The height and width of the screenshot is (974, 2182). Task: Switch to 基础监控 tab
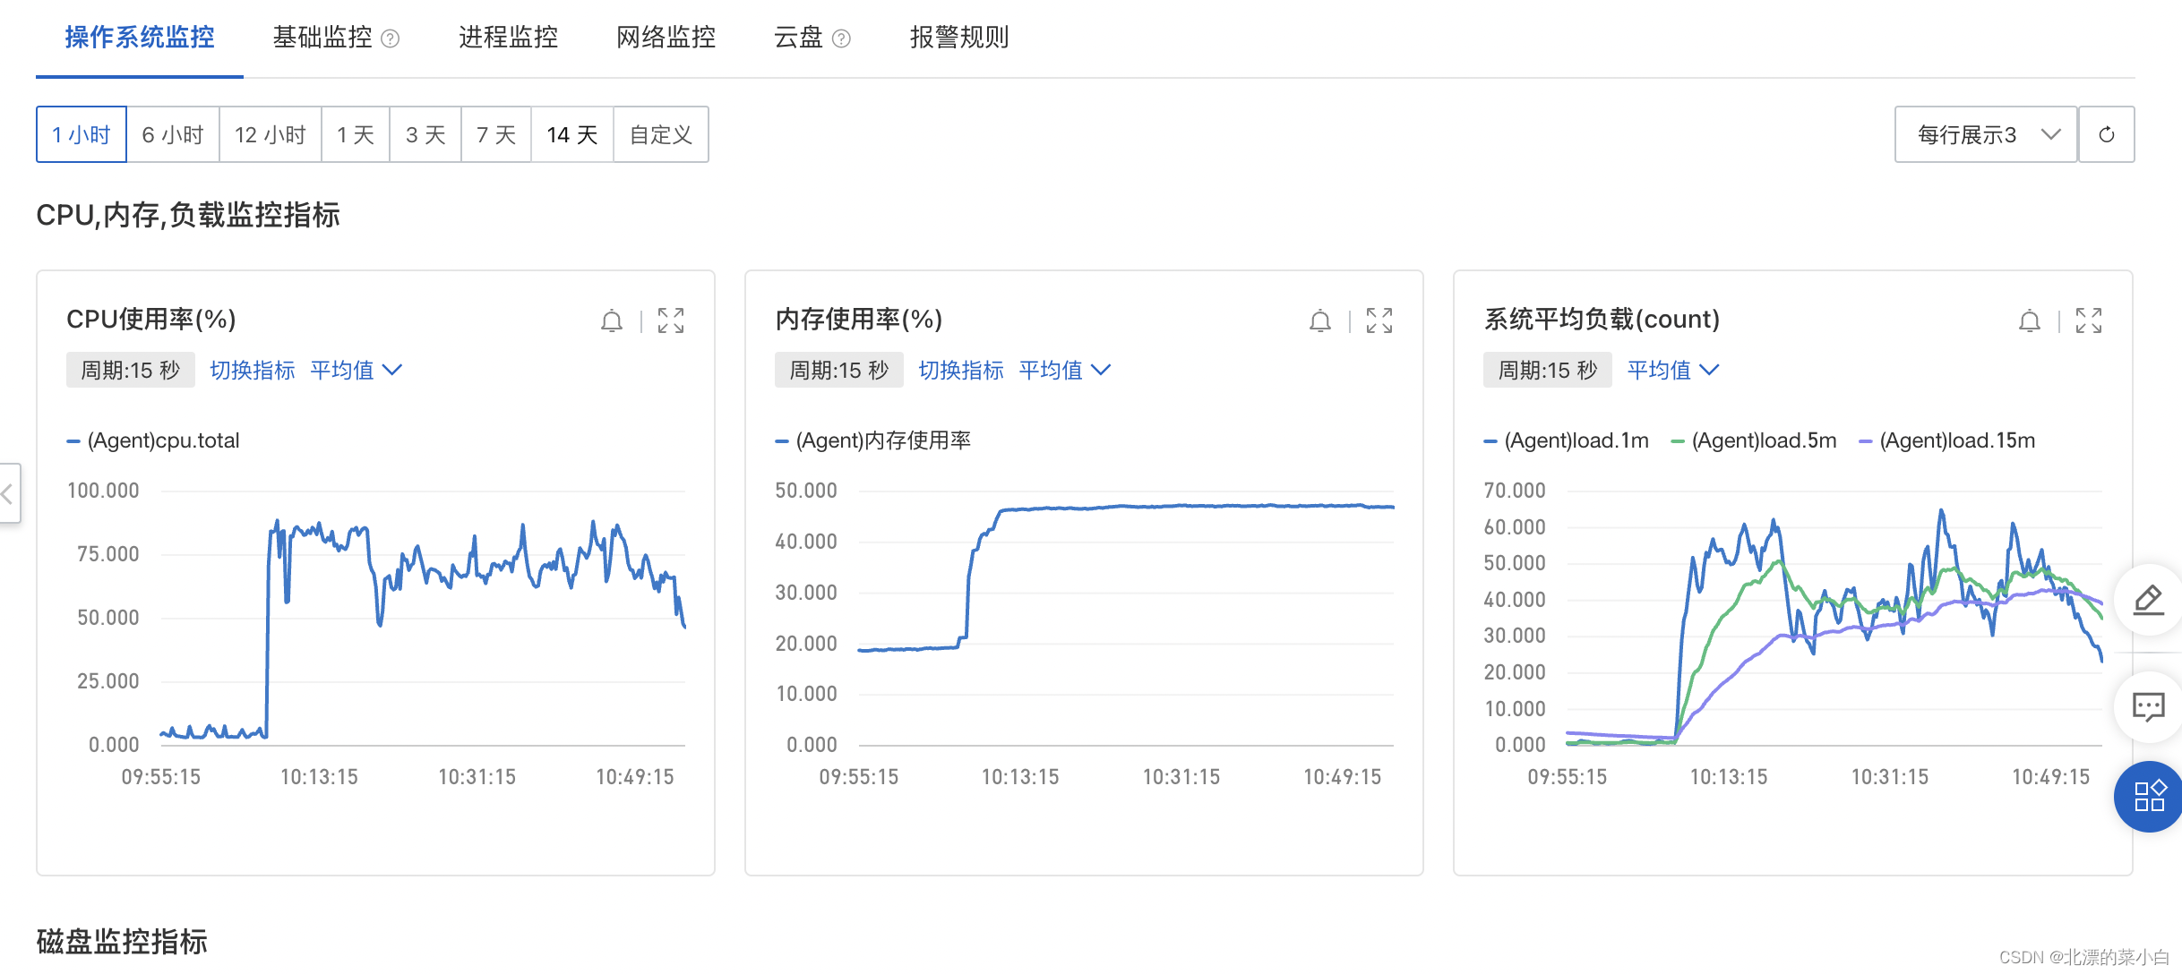pyautogui.click(x=322, y=38)
